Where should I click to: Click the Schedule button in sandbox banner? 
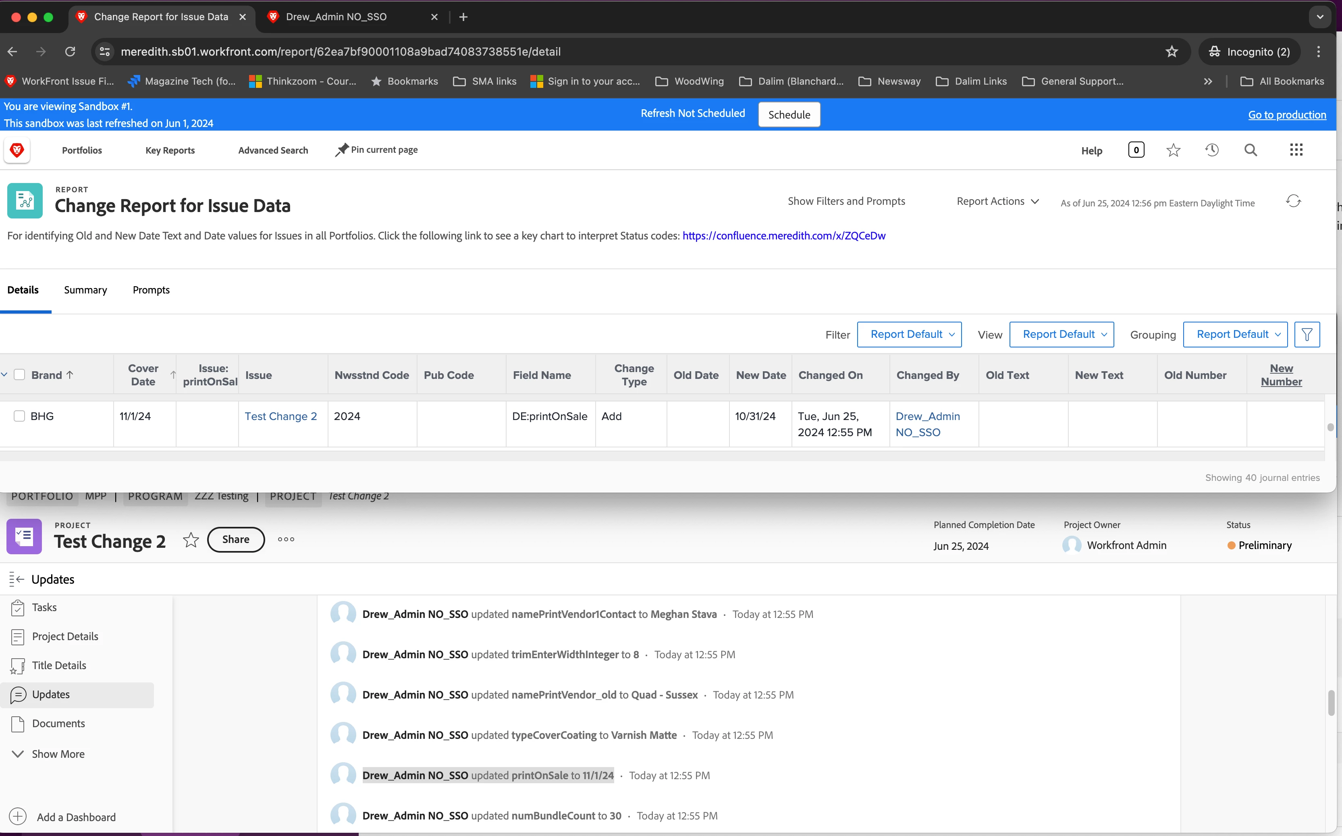click(x=789, y=114)
